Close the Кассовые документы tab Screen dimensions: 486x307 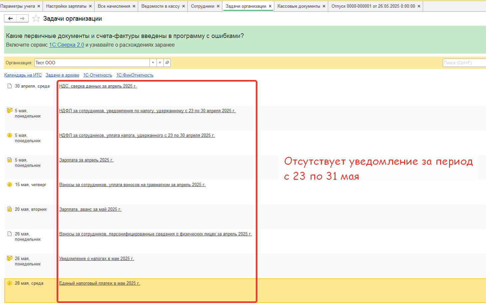(324, 6)
